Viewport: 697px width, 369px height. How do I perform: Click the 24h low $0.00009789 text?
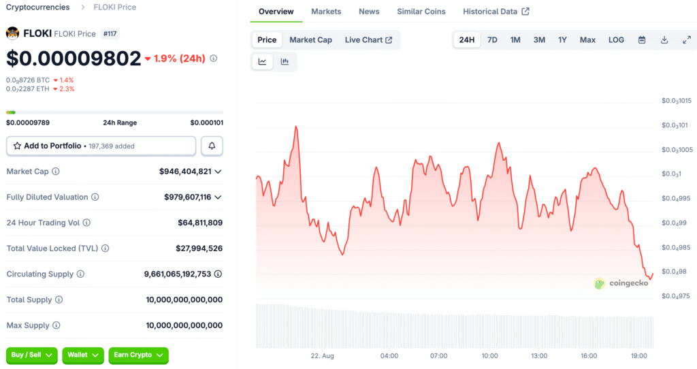tap(28, 123)
